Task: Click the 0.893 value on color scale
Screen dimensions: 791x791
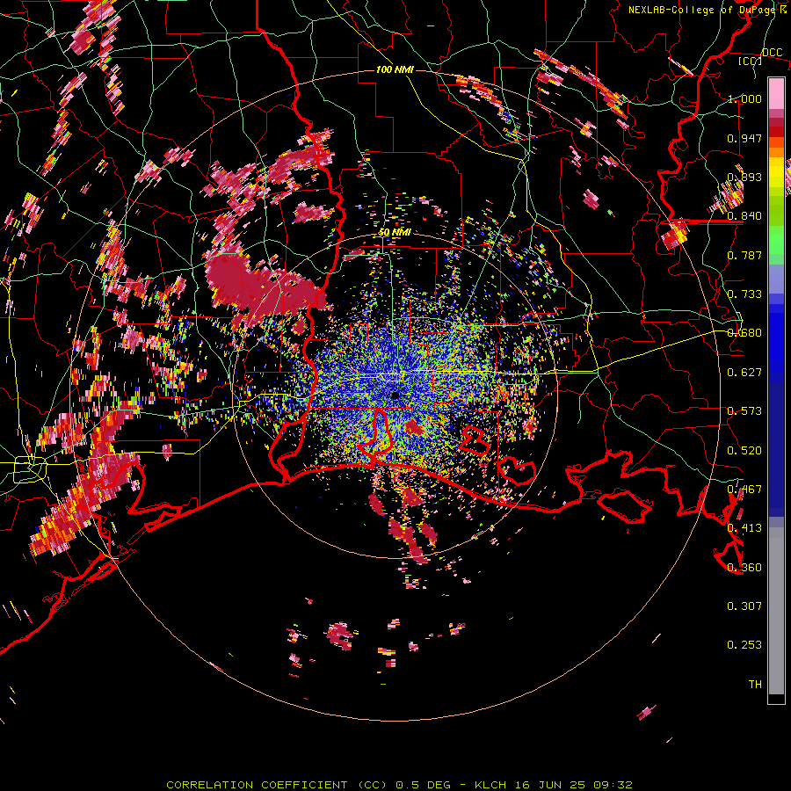Action: (744, 177)
